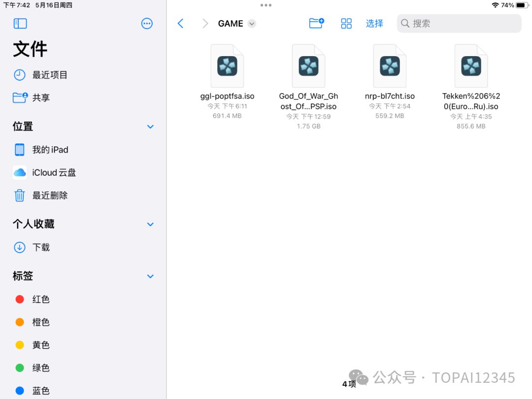Open 共享 in the sidebar
The width and height of the screenshot is (532, 399).
[83, 98]
